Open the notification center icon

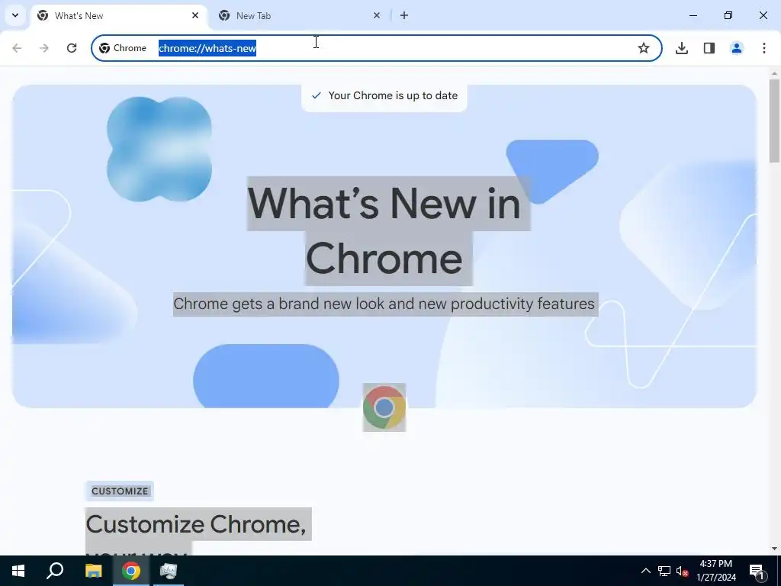757,571
